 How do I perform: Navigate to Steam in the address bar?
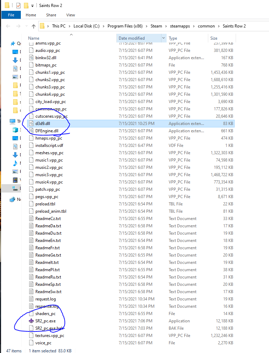click(x=156, y=26)
